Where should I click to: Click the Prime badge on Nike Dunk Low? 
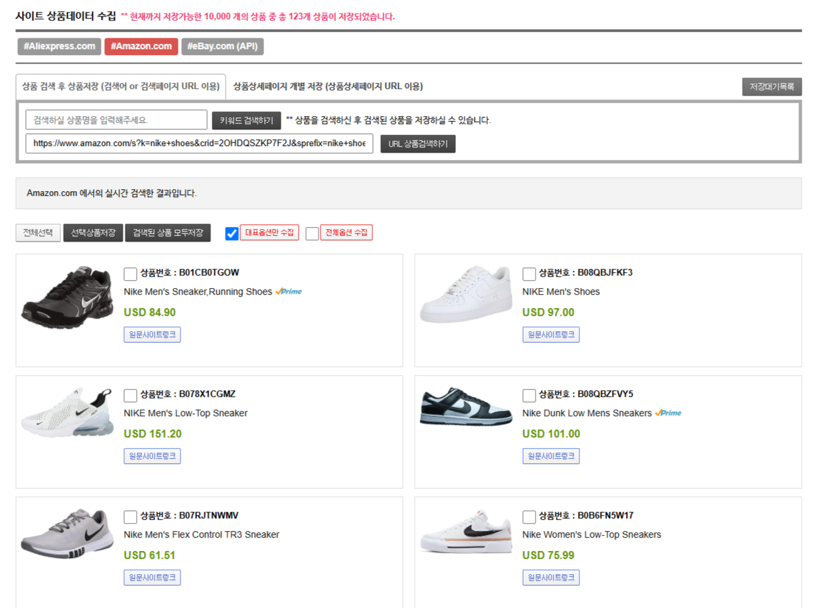pos(668,413)
